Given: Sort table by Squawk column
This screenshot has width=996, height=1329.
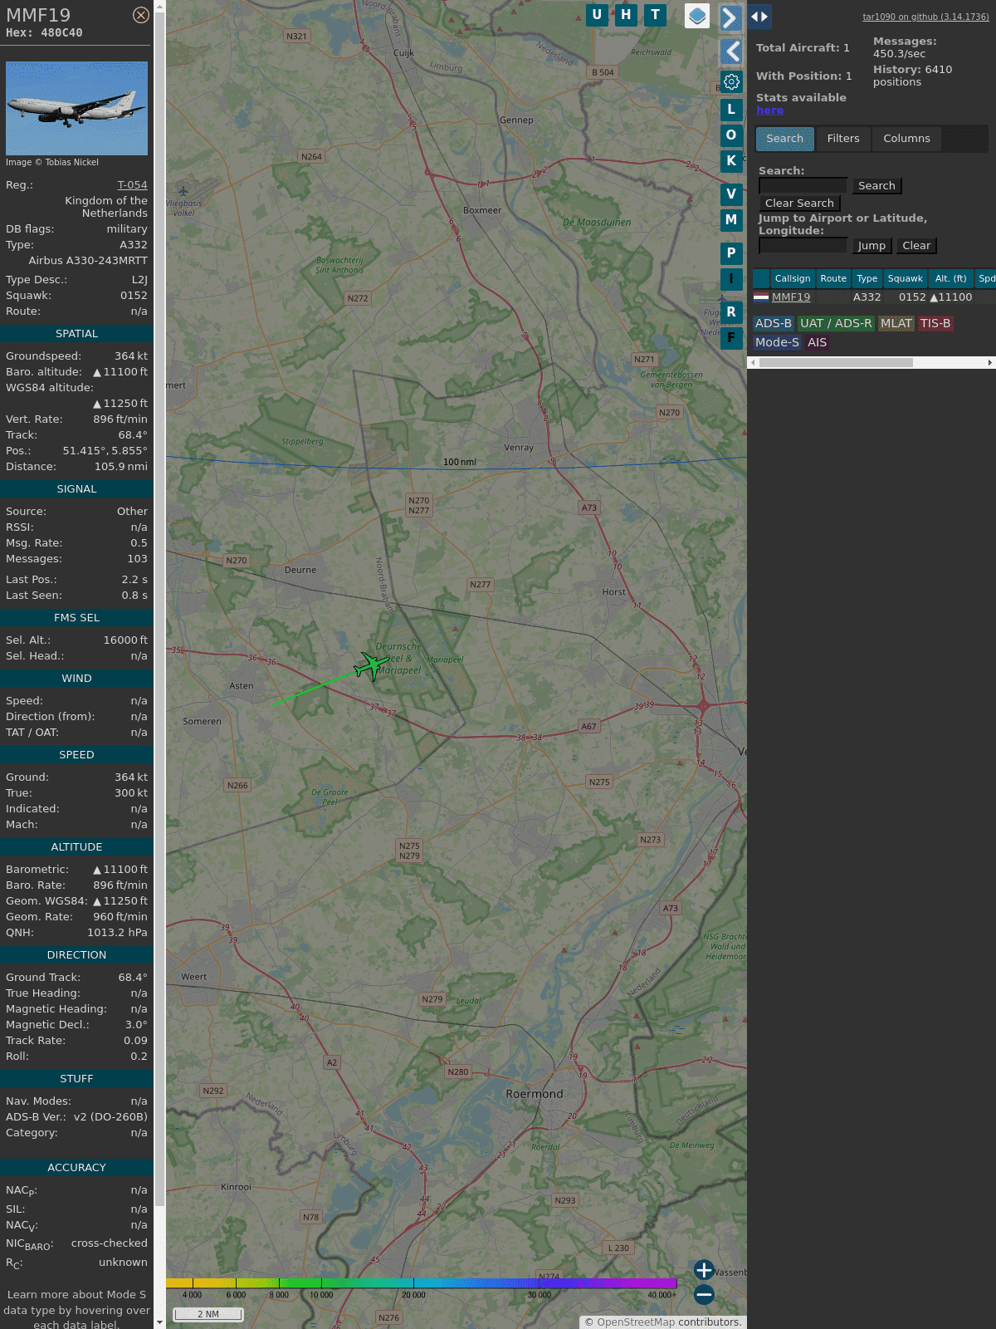Looking at the screenshot, I should [905, 278].
